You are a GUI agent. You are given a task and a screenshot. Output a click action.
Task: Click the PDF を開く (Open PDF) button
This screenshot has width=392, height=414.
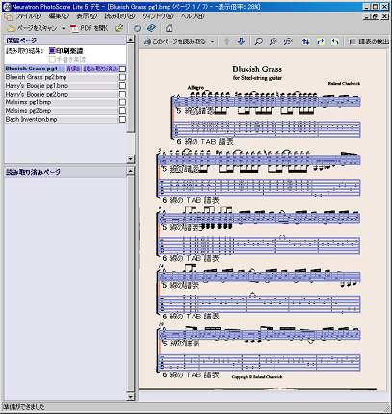89,28
